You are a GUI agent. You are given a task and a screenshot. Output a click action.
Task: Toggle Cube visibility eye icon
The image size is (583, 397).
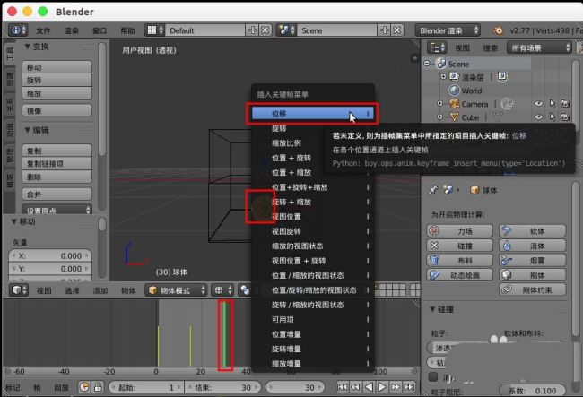tap(538, 117)
